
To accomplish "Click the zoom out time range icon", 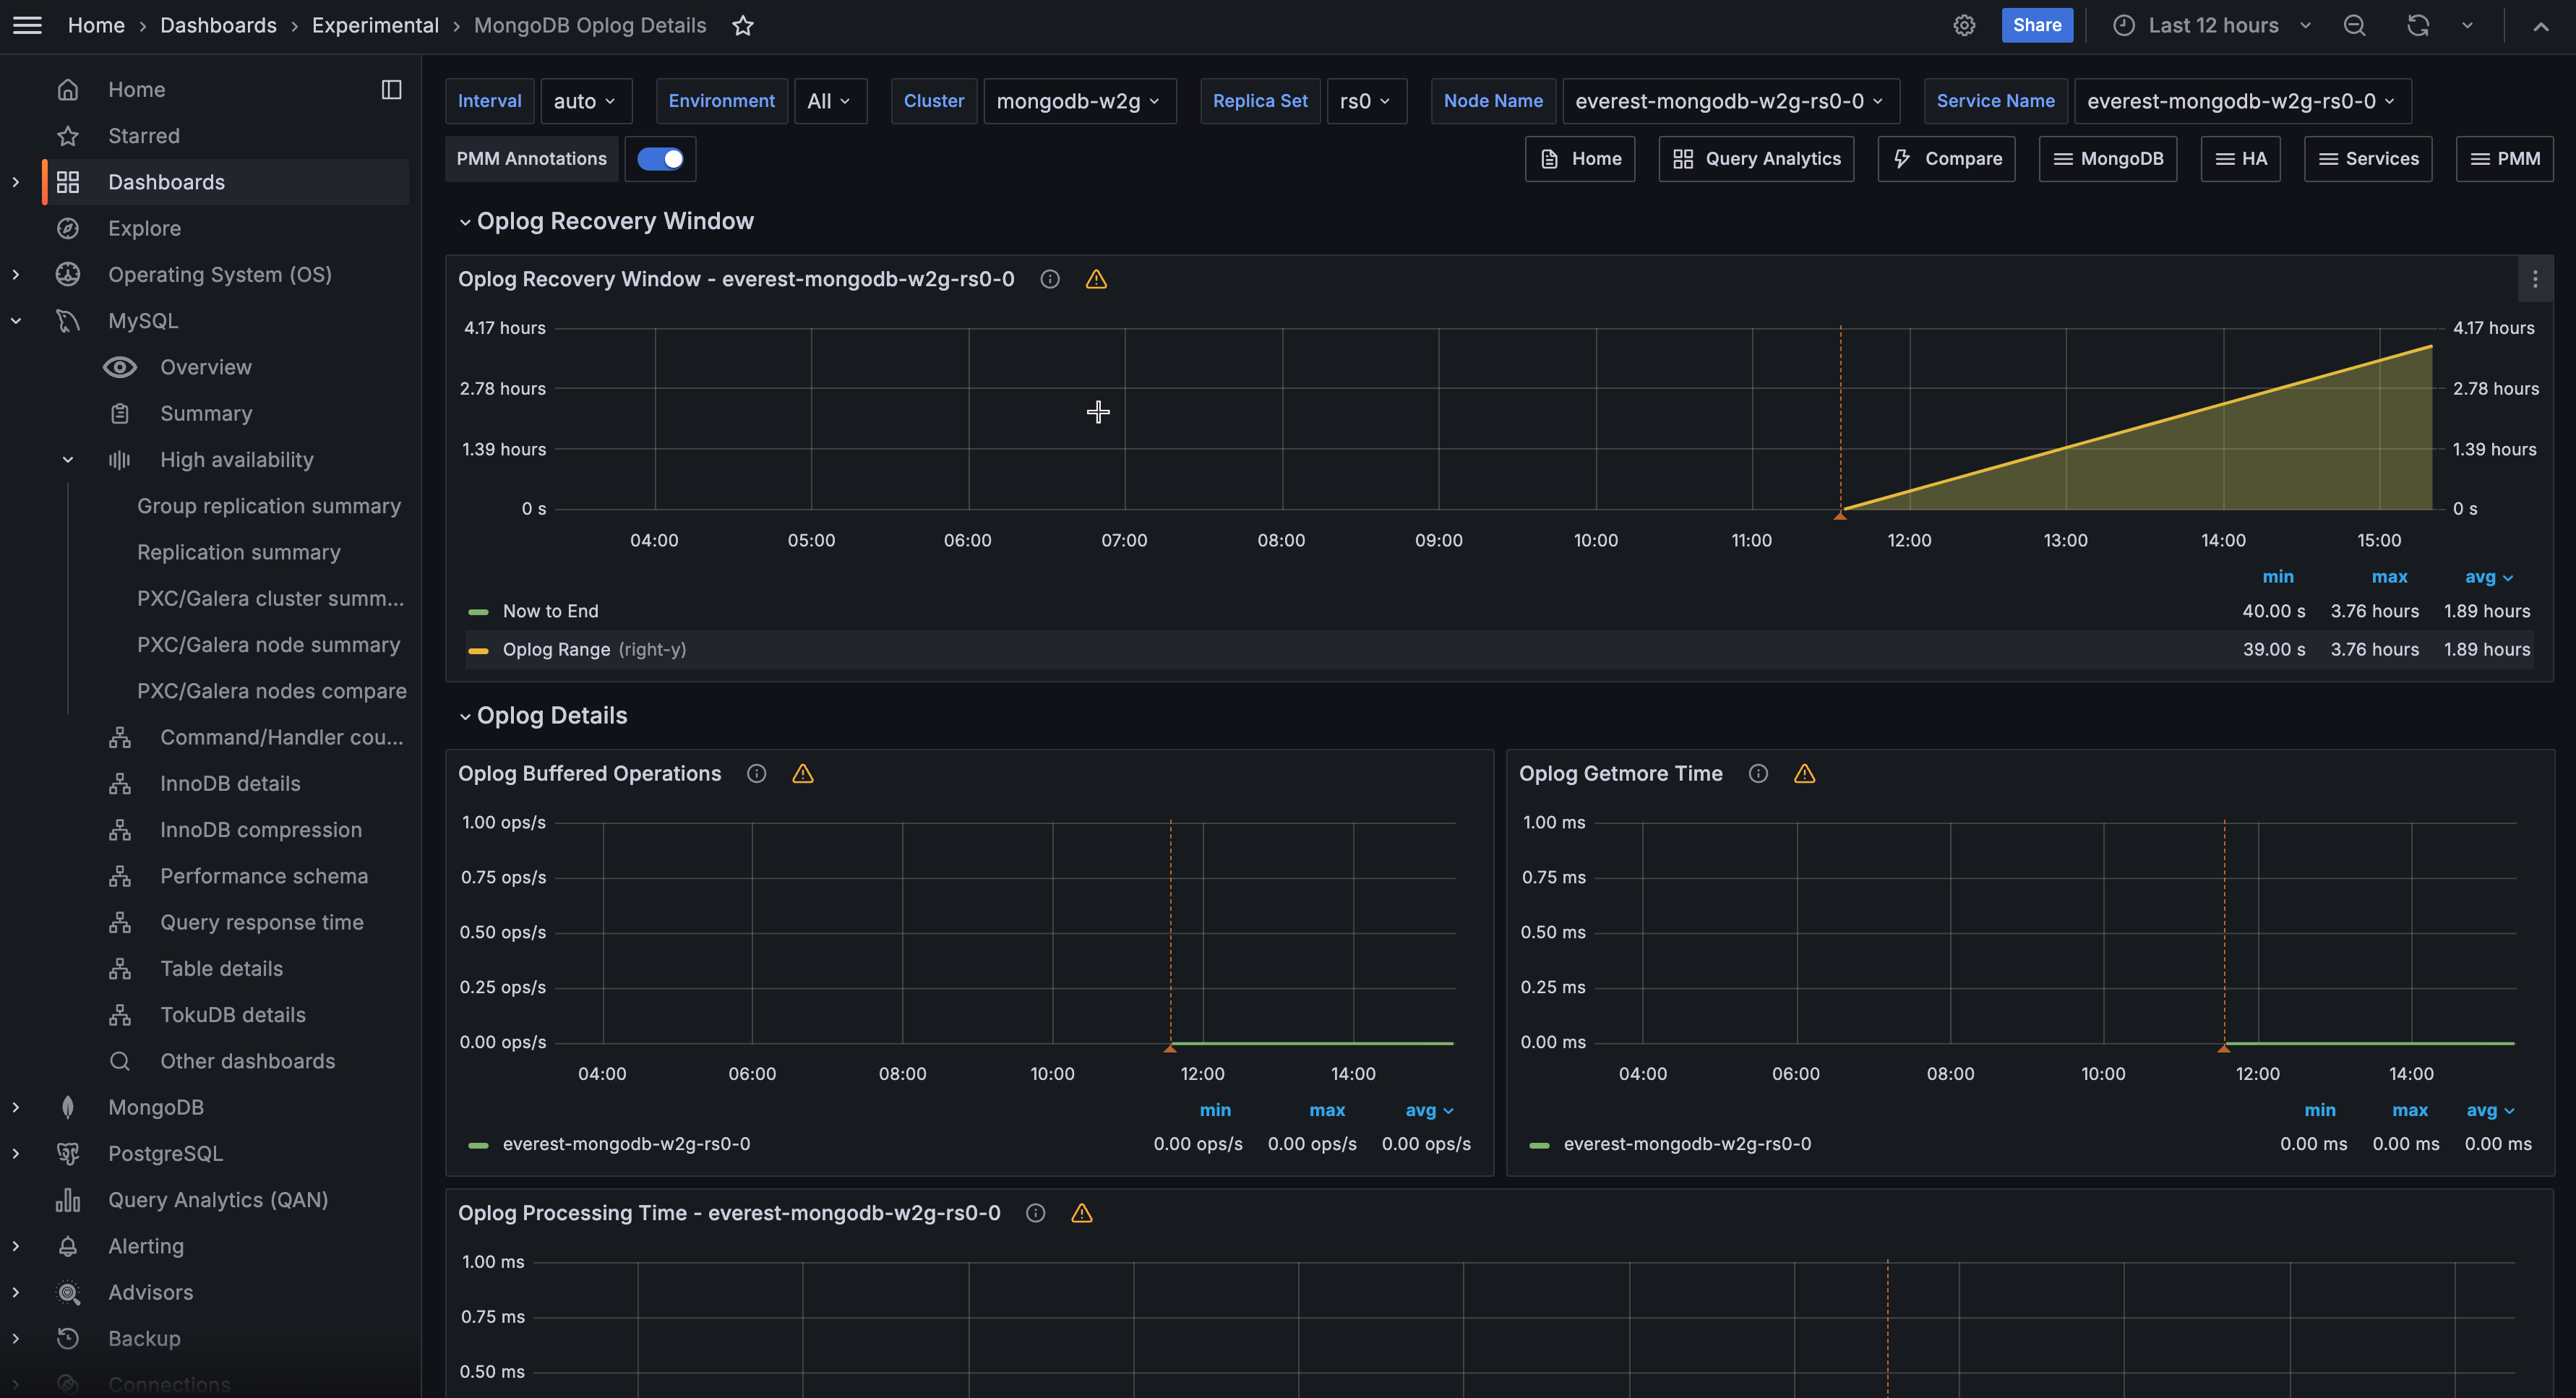I will (2354, 26).
